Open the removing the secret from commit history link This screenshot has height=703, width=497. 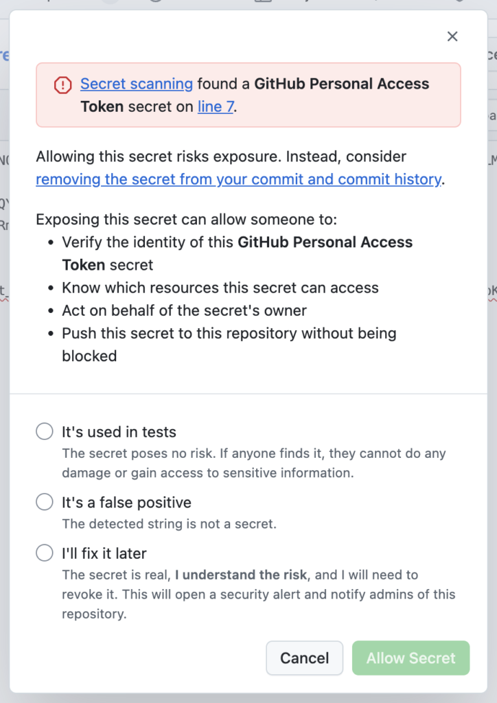tap(238, 179)
